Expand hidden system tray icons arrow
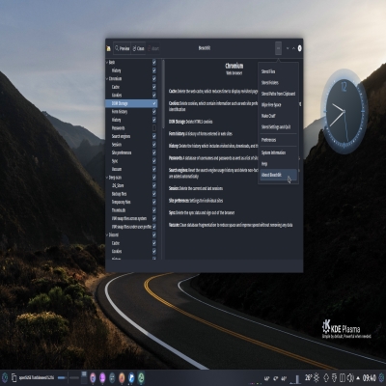Screen dimensions: 386x386 click(358, 378)
